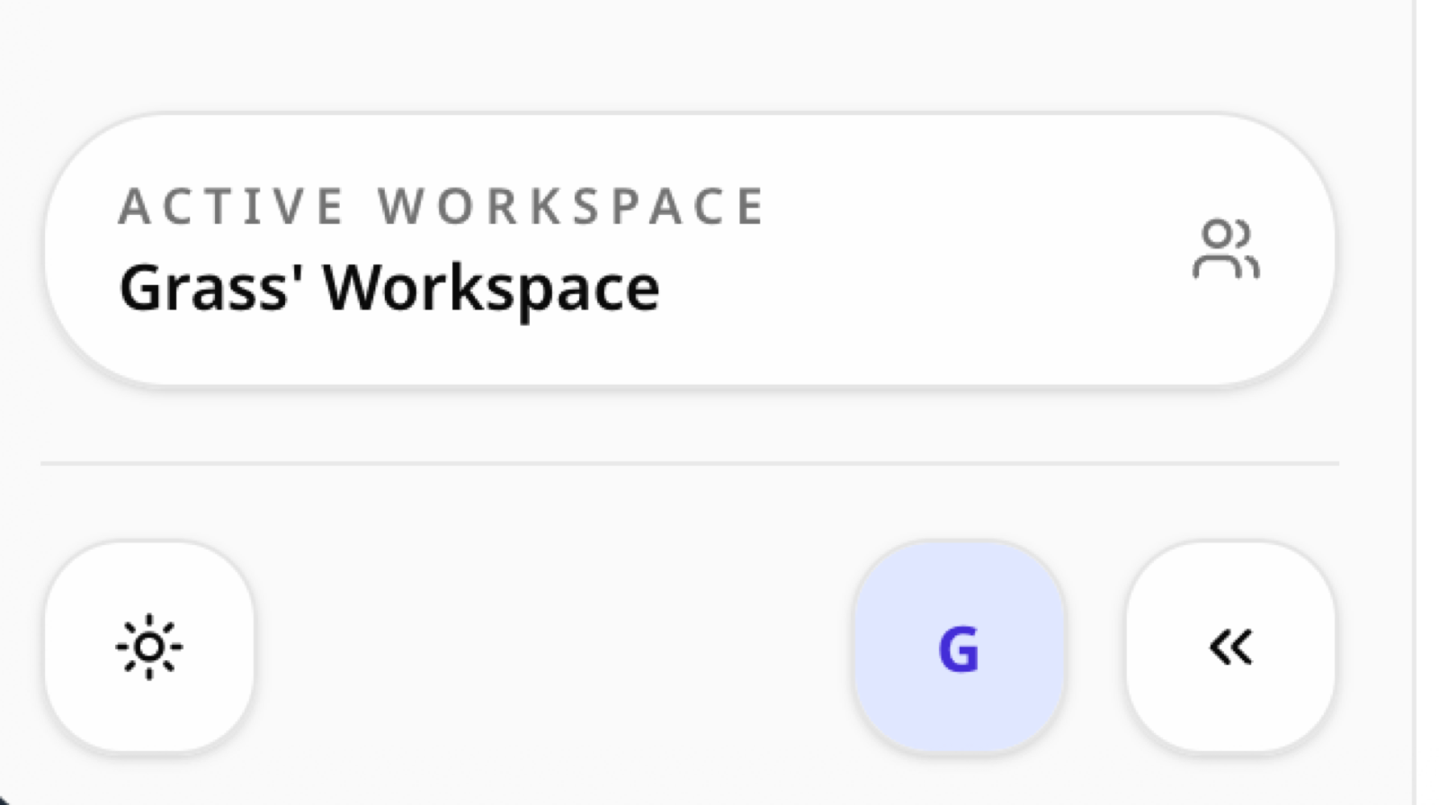This screenshot has height=805, width=1439.
Task: Click the brightness icon in the bottom bar
Action: pos(151,646)
